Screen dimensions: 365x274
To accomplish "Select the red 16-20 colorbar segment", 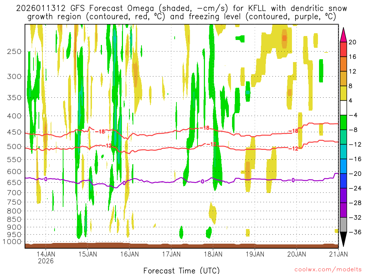I will click(x=343, y=49).
